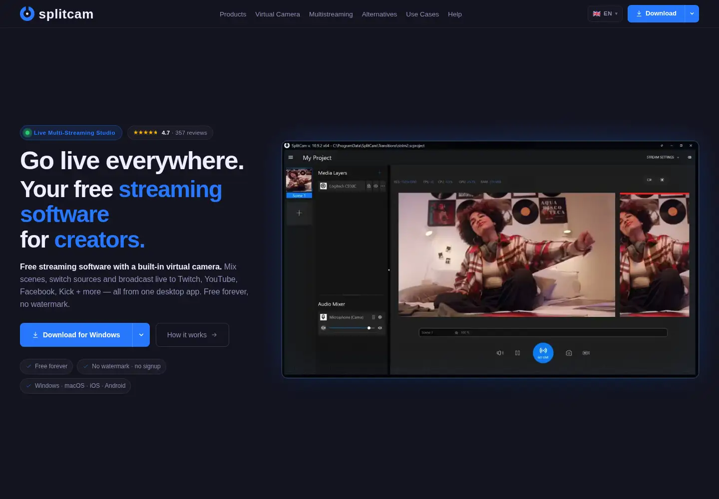The width and height of the screenshot is (719, 499).
Task: Expand the Stream Settings dropdown
Action: tap(663, 157)
